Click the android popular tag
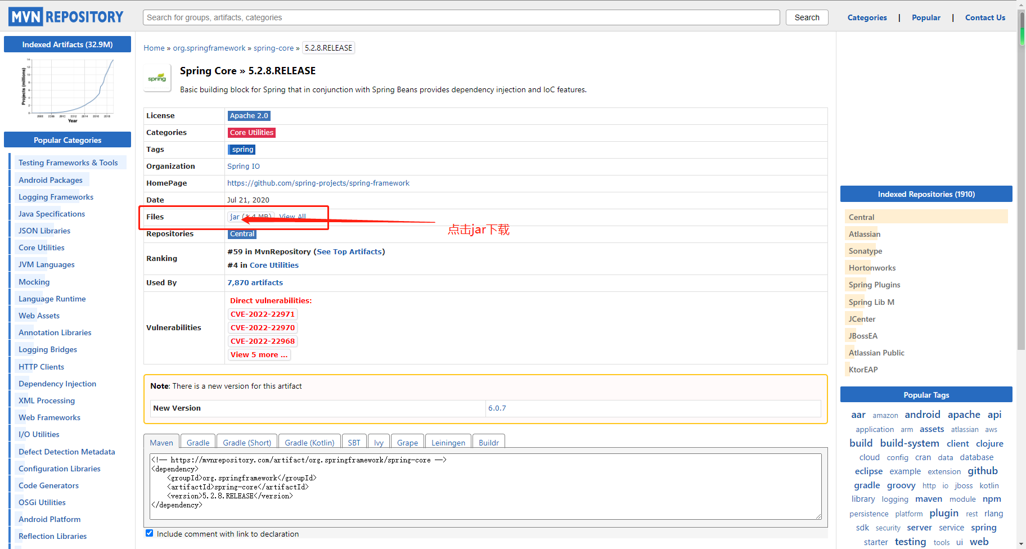 tap(922, 415)
